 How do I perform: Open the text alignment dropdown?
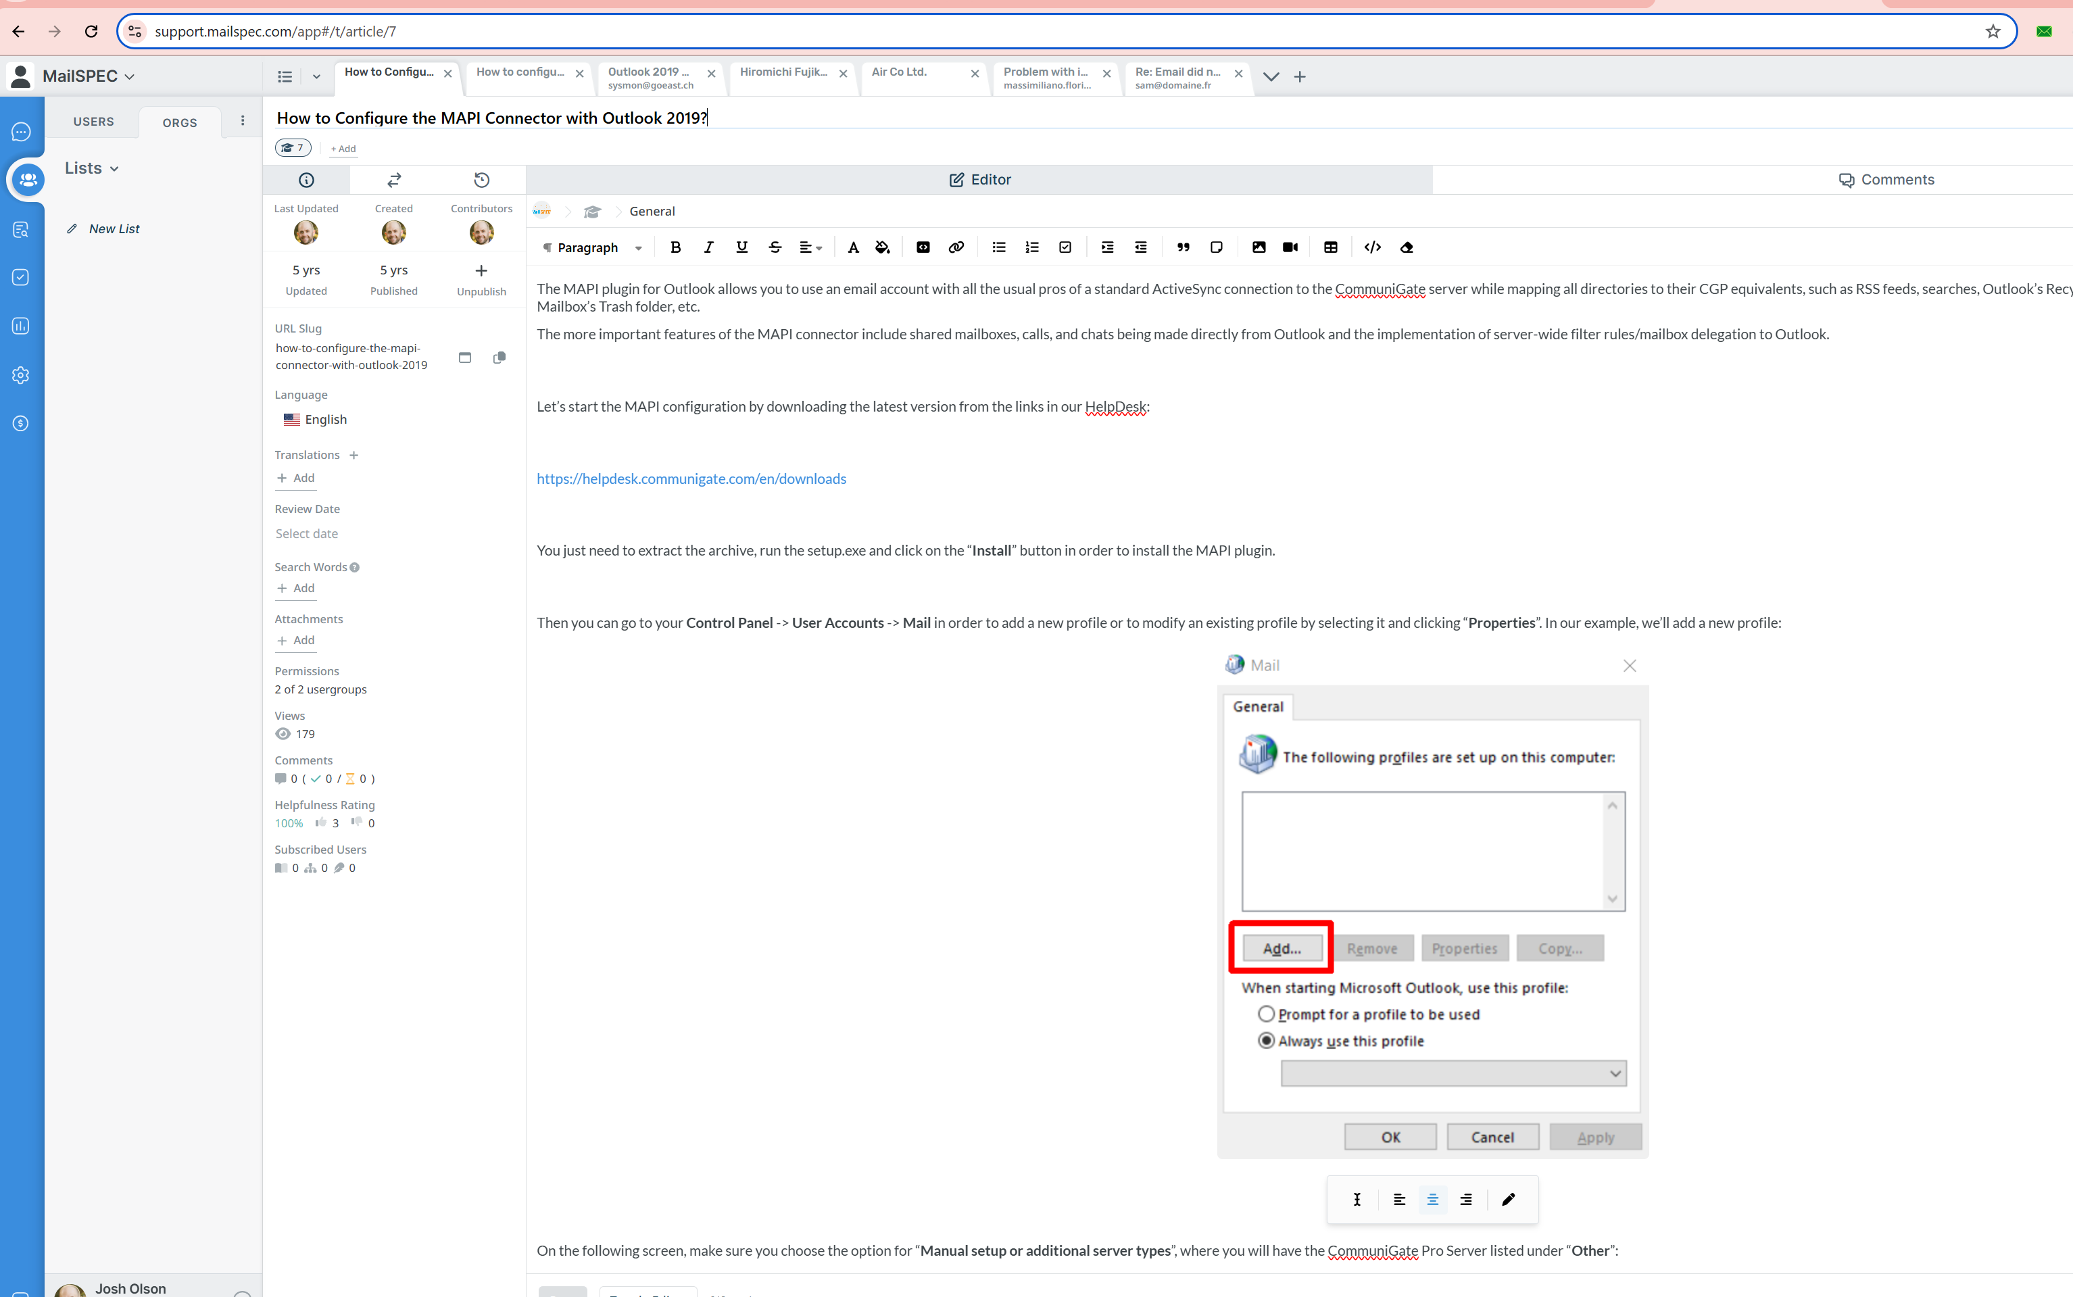(810, 247)
